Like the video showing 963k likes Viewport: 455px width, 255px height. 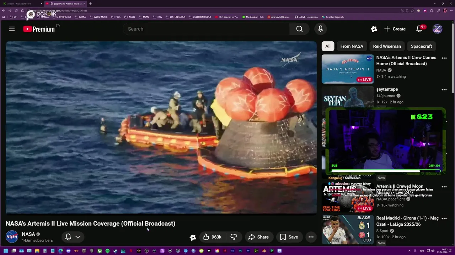click(212, 237)
